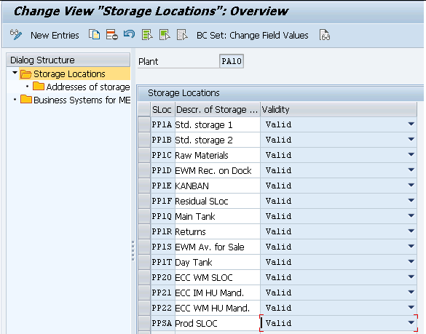Click the Deselect All icon
Image resolution: width=426 pixels, height=334 pixels.
point(182,35)
